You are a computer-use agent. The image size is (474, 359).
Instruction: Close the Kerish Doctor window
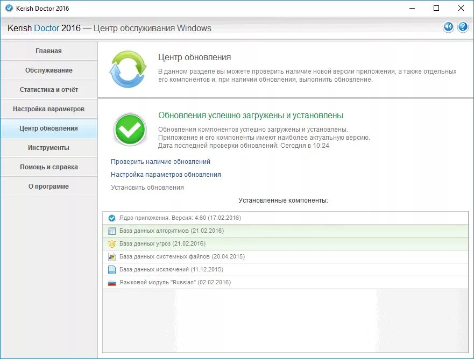pyautogui.click(x=461, y=8)
